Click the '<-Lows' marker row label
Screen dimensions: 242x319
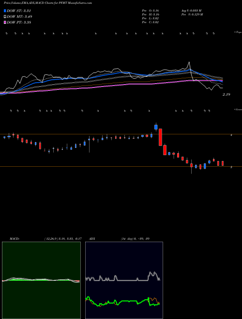238,109
